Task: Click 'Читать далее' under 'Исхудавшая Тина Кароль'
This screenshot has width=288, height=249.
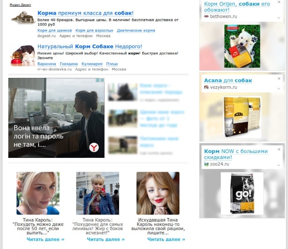Action: (x=166, y=239)
